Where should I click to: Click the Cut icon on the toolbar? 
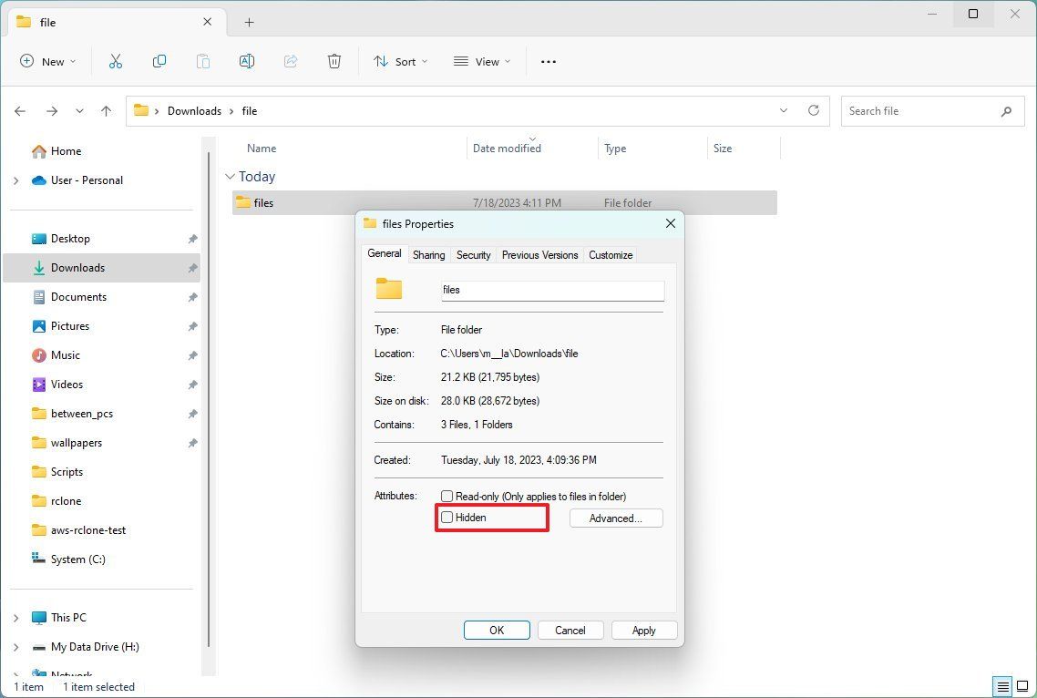[116, 61]
